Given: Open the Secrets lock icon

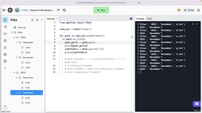Looking at the screenshot, I should click(x=5, y=47).
